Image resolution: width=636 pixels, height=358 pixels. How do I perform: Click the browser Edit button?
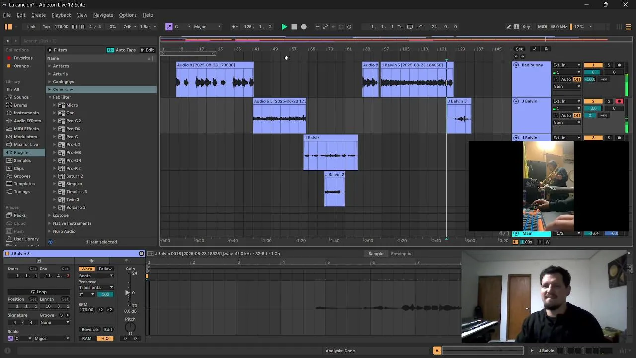[x=147, y=50]
